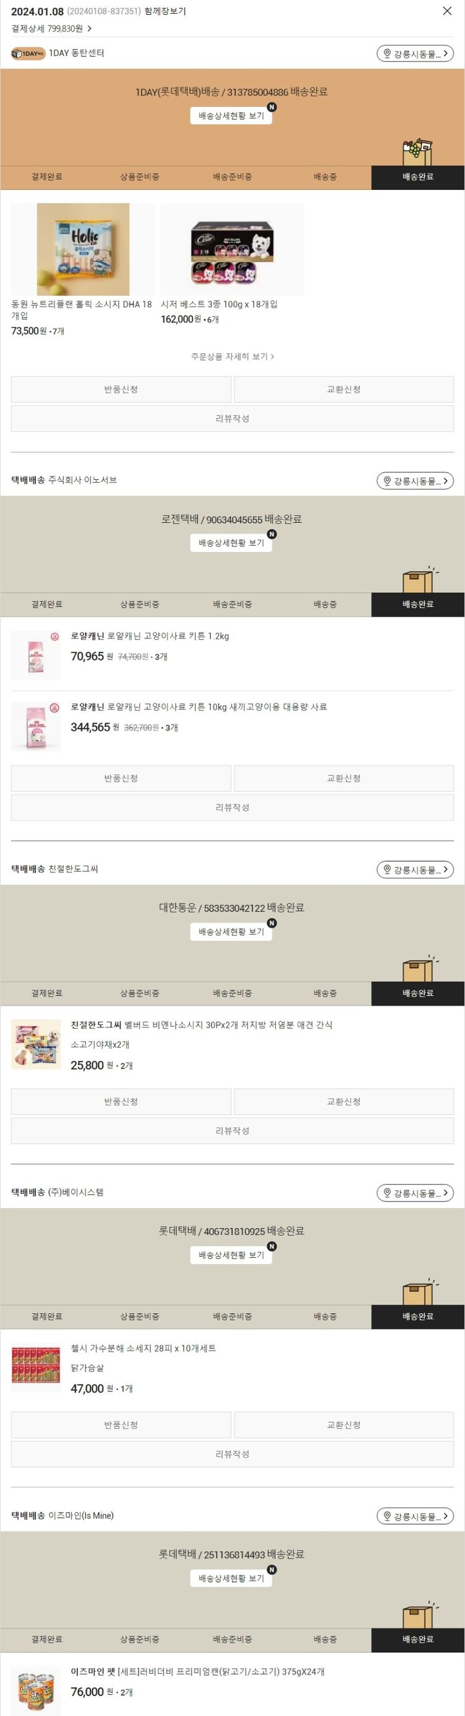
Task: Expand 결제상세 799,830원 details
Action: pyautogui.click(x=51, y=29)
